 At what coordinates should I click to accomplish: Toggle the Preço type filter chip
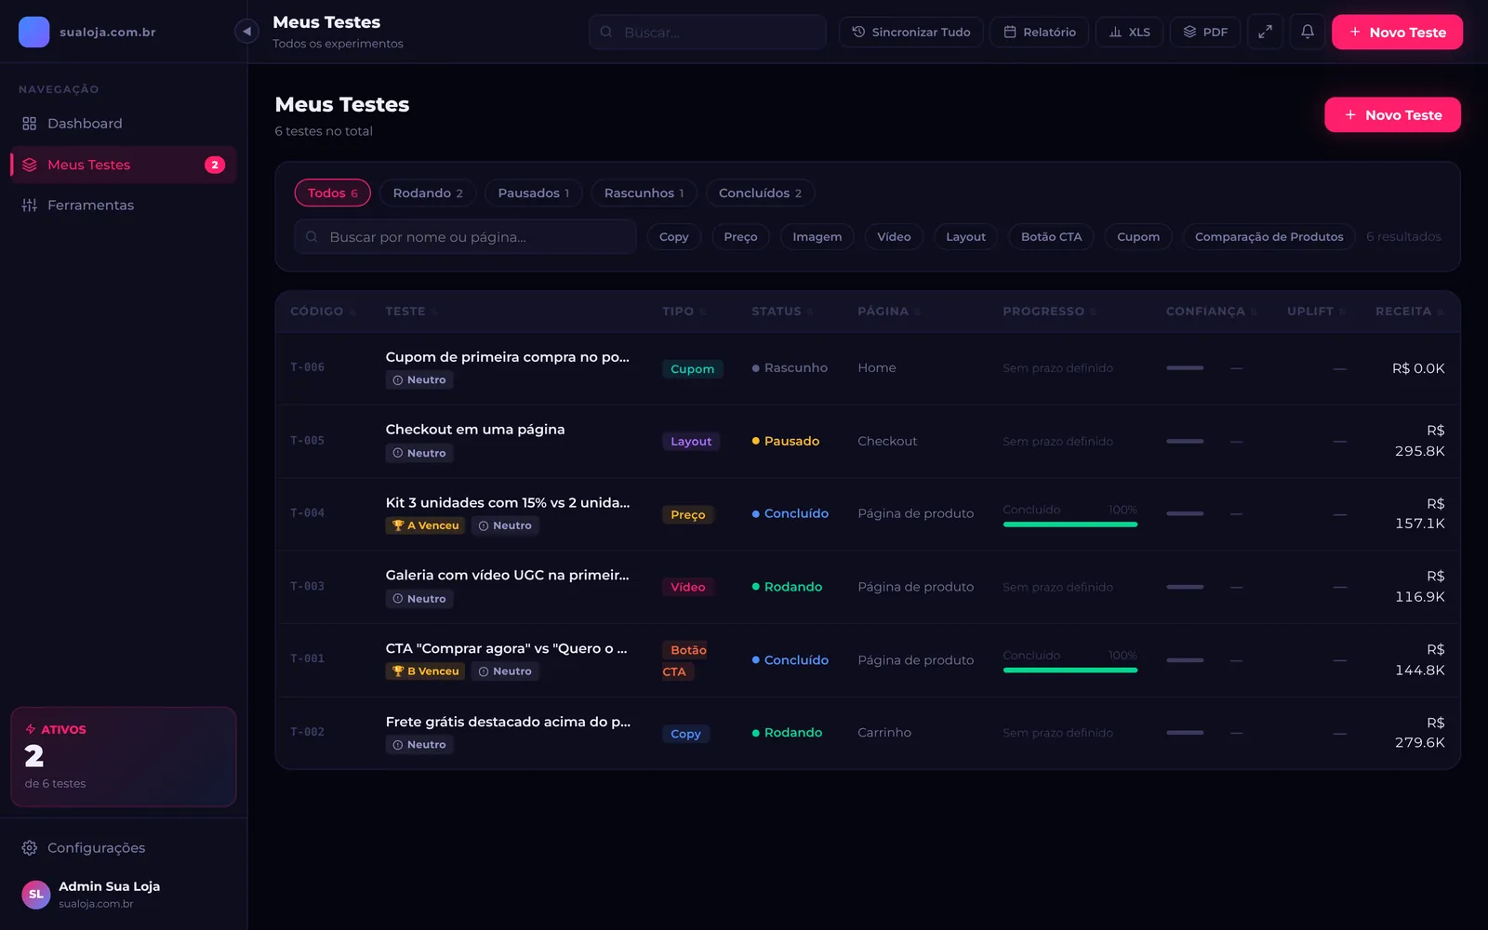click(x=740, y=237)
